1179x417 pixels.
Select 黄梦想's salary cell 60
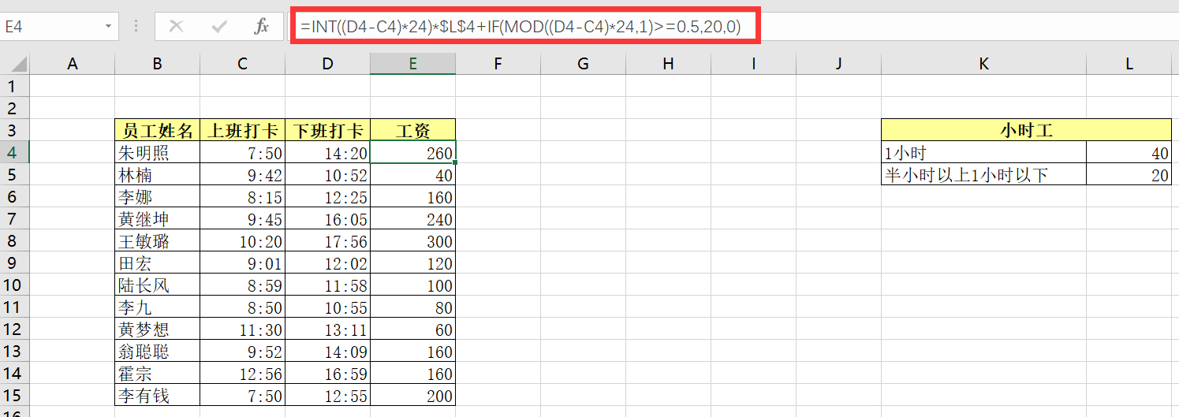pyautogui.click(x=413, y=329)
